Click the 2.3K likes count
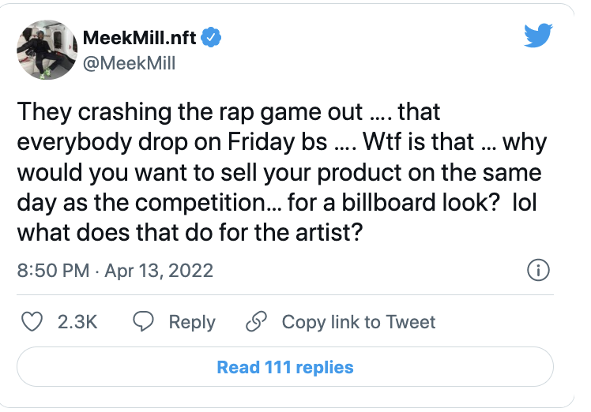 tap(77, 322)
